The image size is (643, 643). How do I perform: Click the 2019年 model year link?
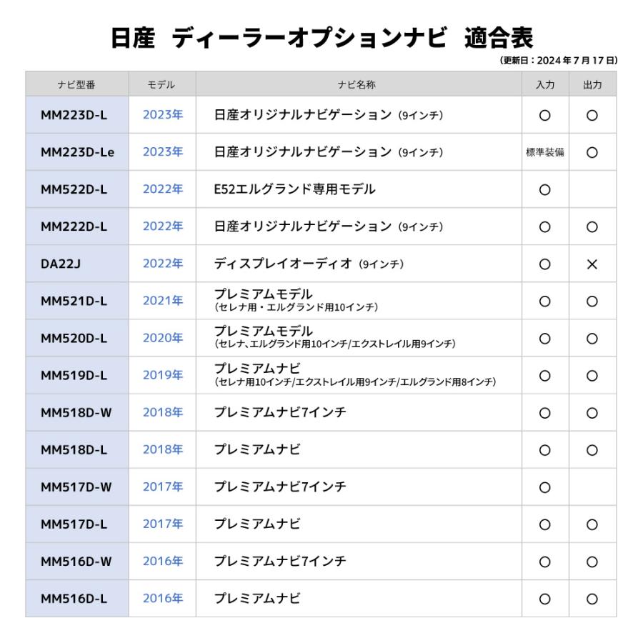click(163, 375)
